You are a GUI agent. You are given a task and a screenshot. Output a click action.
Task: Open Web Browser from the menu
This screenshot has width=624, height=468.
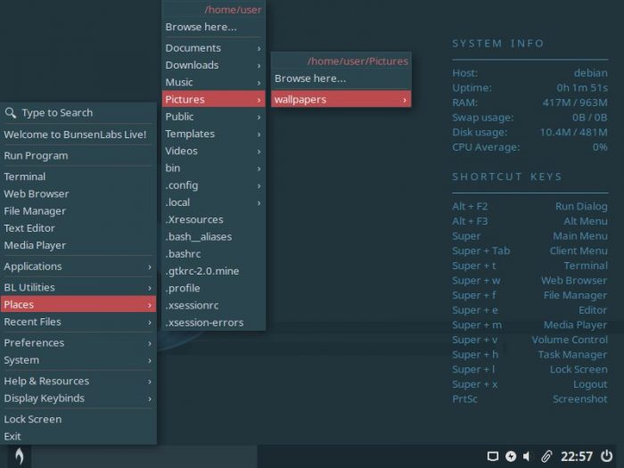(x=36, y=193)
